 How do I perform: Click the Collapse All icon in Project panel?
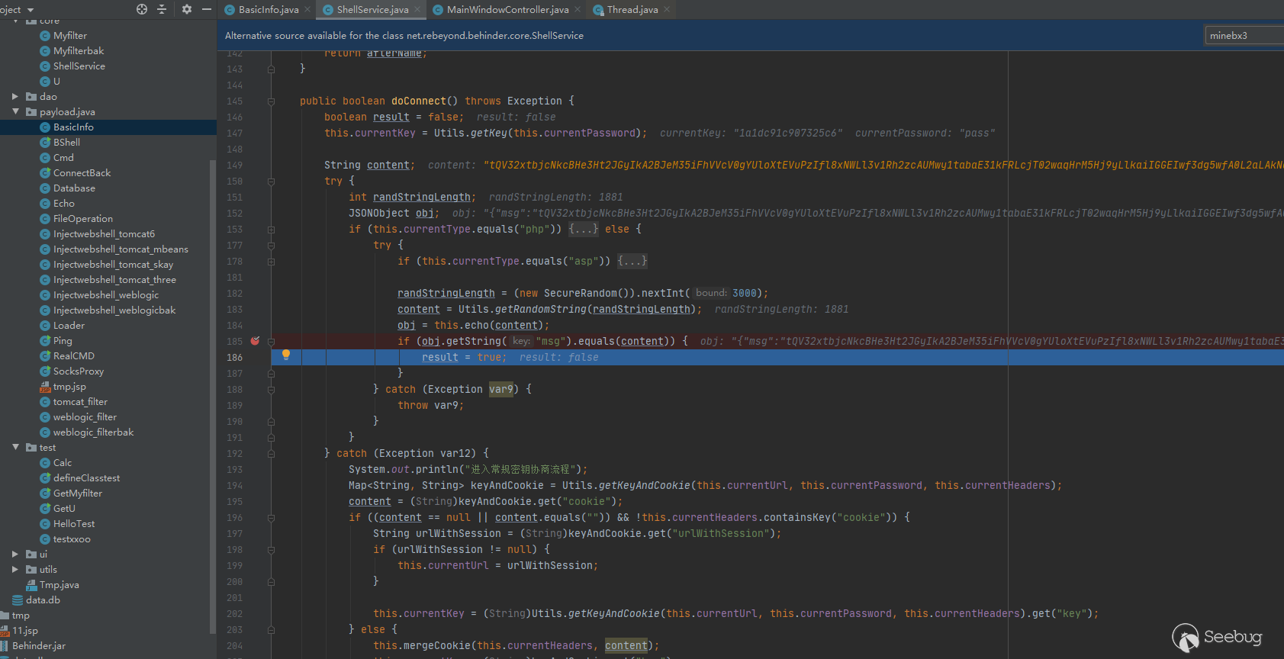[x=162, y=9]
